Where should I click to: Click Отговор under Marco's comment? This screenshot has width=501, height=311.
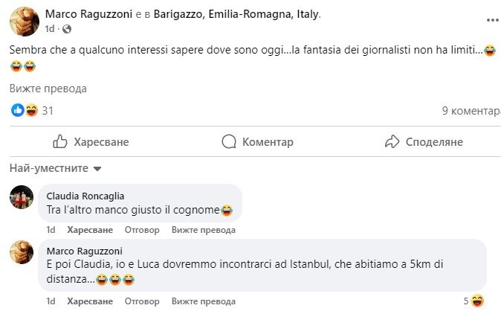tap(142, 301)
